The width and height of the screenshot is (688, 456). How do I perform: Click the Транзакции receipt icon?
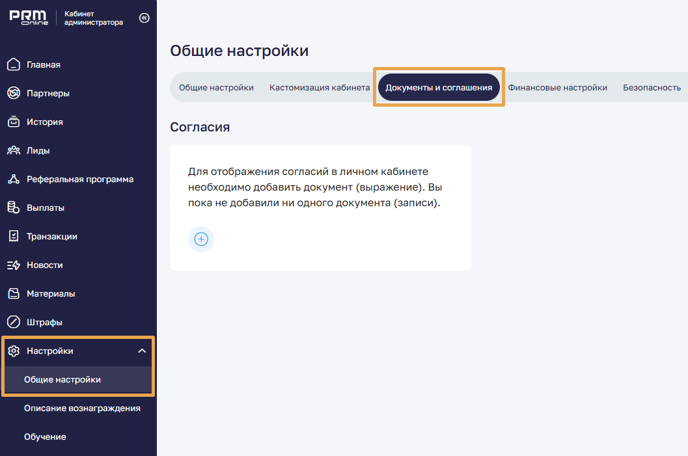[x=14, y=236]
